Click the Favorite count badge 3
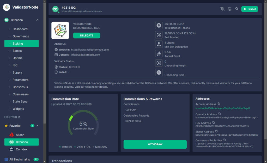Image resolution: width=267 pixels, height=163 pixels. click(32, 126)
